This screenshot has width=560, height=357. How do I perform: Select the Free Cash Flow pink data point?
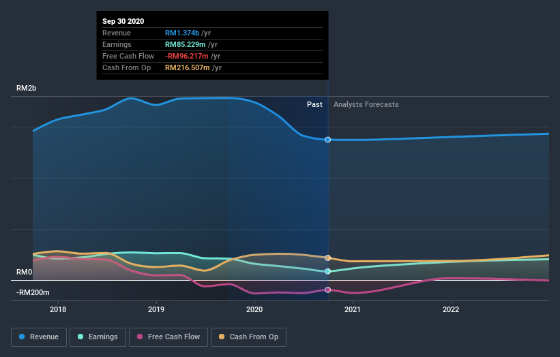tap(327, 290)
